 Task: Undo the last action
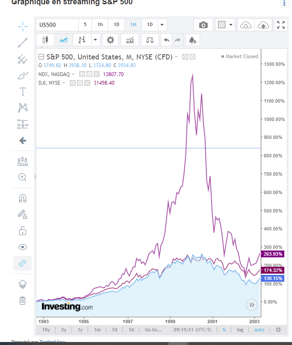[x=167, y=40]
